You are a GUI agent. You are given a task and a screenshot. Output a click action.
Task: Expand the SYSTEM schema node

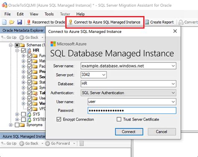(x=17, y=120)
